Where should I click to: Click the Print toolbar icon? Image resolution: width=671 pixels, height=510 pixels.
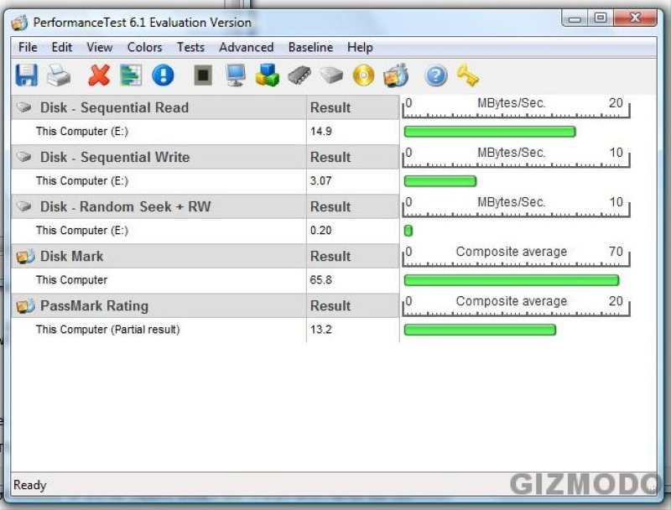point(59,75)
